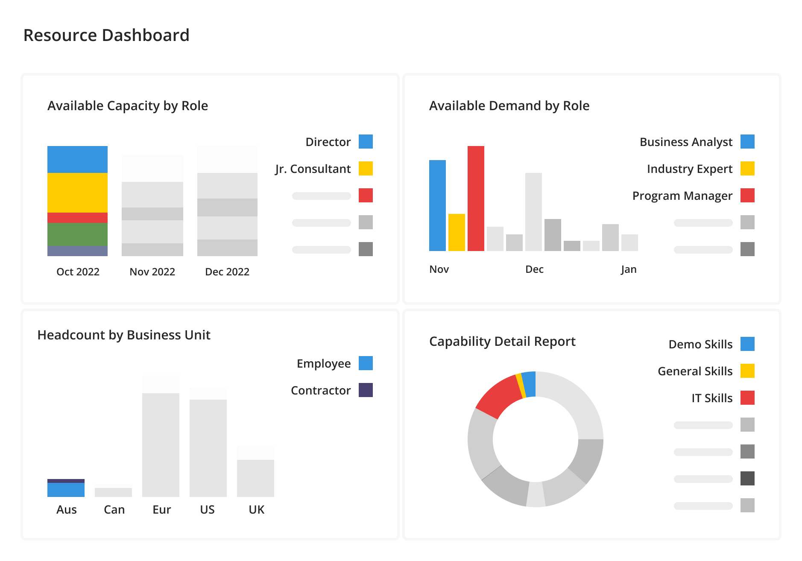Select the General Skills yellow legend box
802x561 pixels.
[747, 371]
